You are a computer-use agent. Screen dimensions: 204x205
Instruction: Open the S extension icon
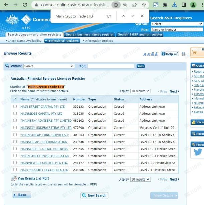pyautogui.click(x=156, y=5)
